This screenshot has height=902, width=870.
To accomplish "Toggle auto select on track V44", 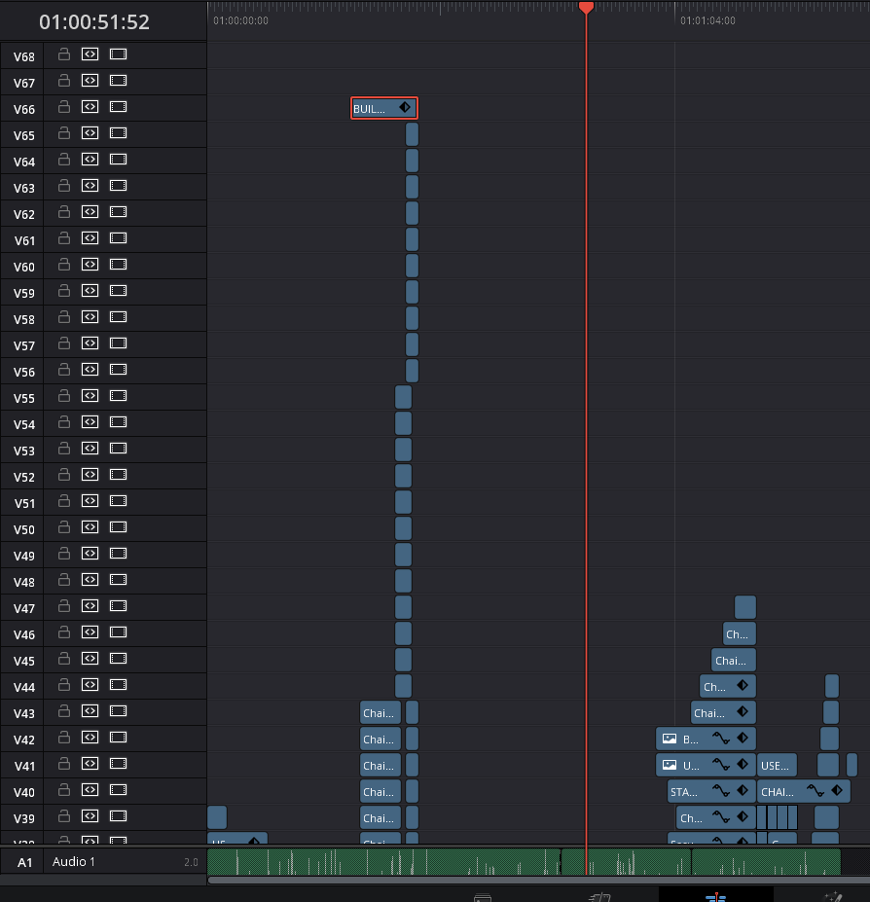I will click(x=90, y=685).
